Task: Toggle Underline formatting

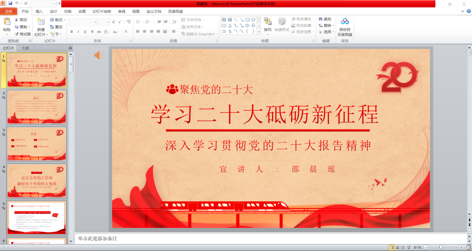Action: [x=85, y=32]
